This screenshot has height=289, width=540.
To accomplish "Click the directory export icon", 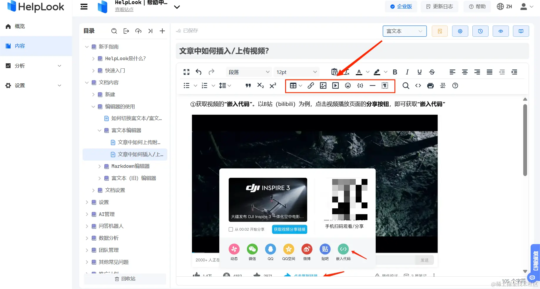I will point(126,31).
